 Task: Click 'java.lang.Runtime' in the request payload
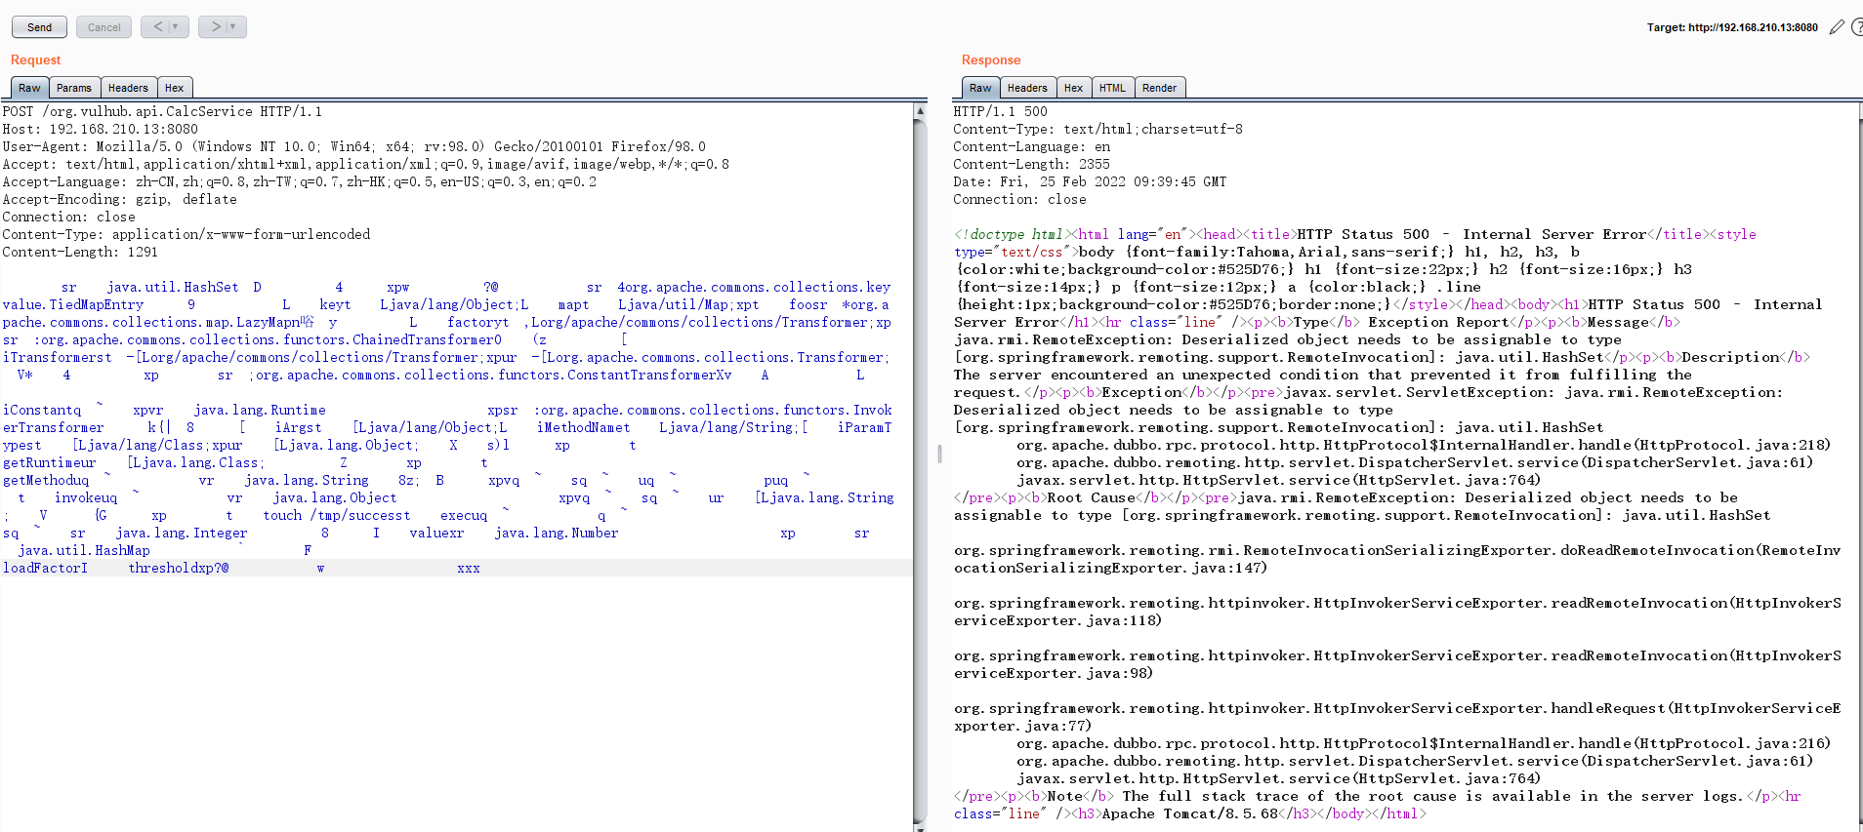click(260, 410)
